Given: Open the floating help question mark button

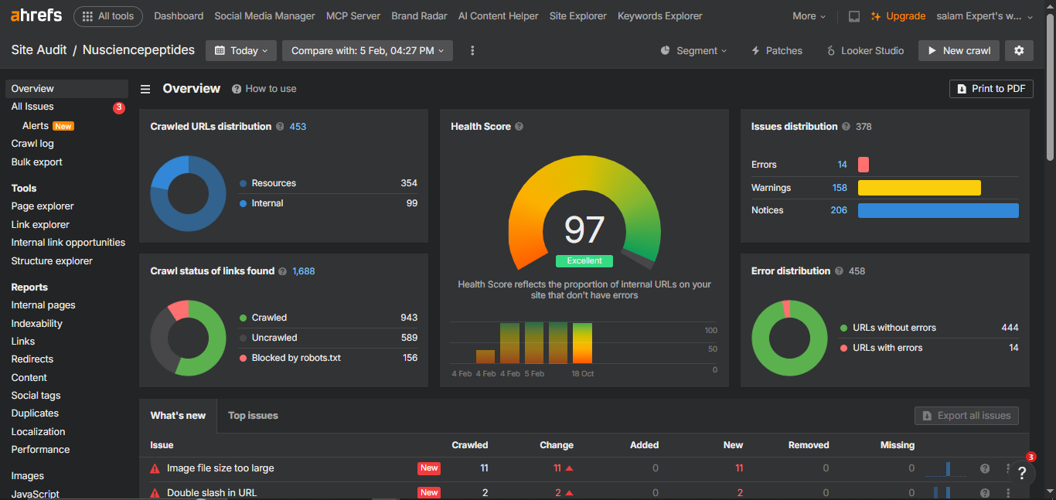Looking at the screenshot, I should (x=1022, y=472).
